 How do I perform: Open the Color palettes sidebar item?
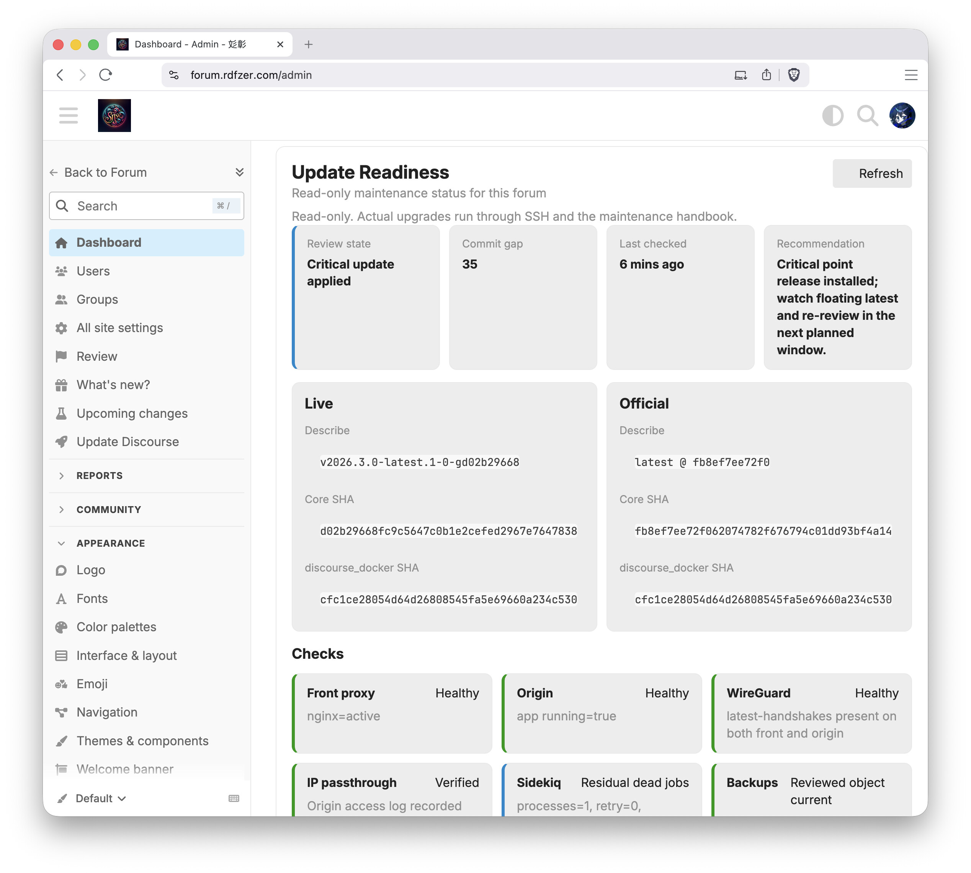pos(116,627)
